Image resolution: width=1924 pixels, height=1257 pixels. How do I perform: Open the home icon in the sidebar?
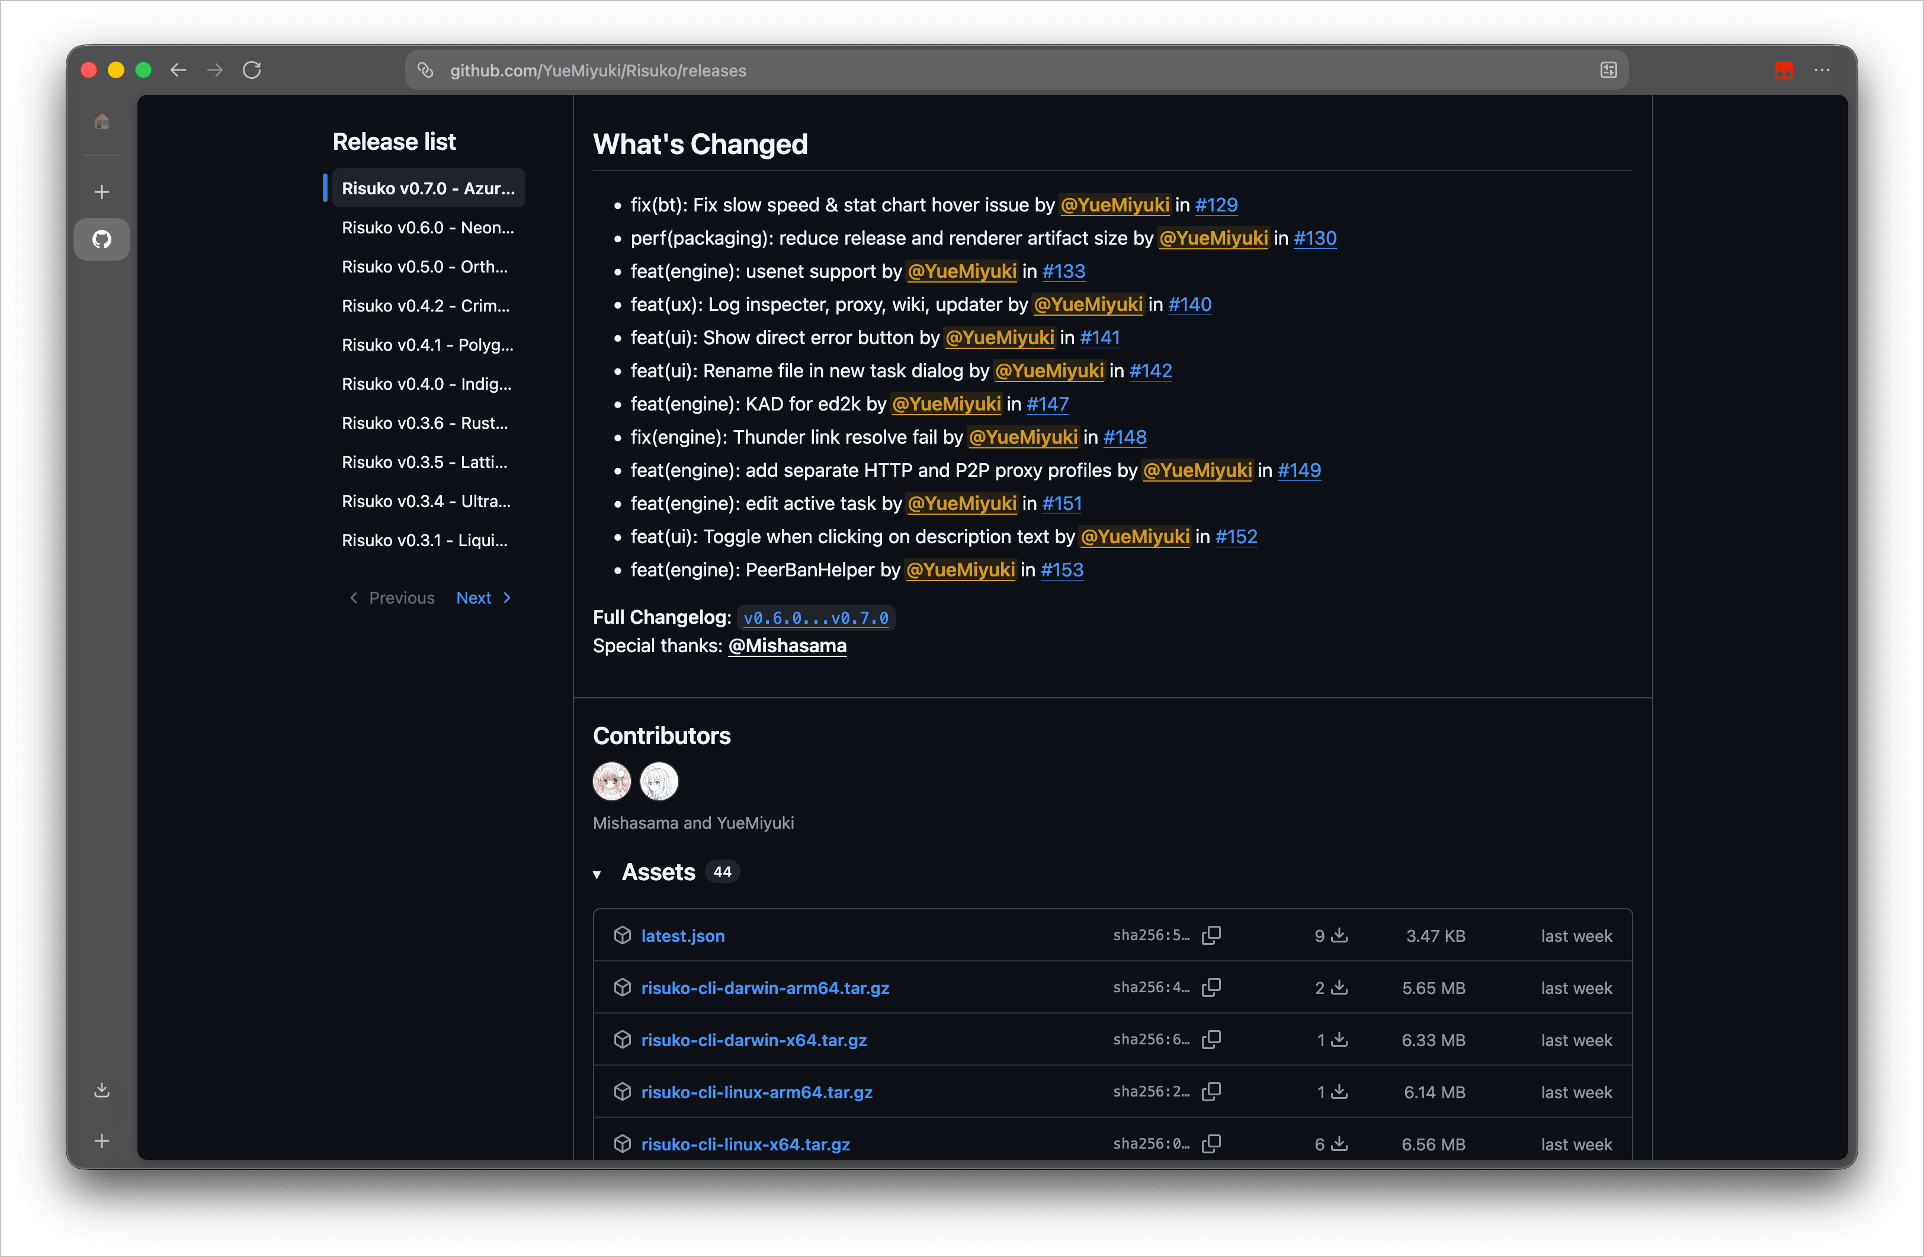pyautogui.click(x=102, y=121)
